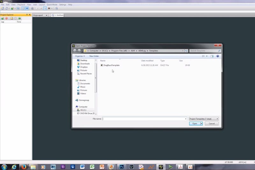The height and width of the screenshot is (170, 255).
Task: Click the dialog Help question mark icon
Action: [218, 56]
